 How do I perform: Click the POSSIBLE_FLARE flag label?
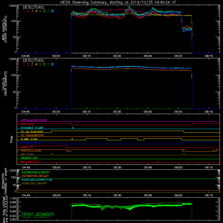click(x=32, y=128)
